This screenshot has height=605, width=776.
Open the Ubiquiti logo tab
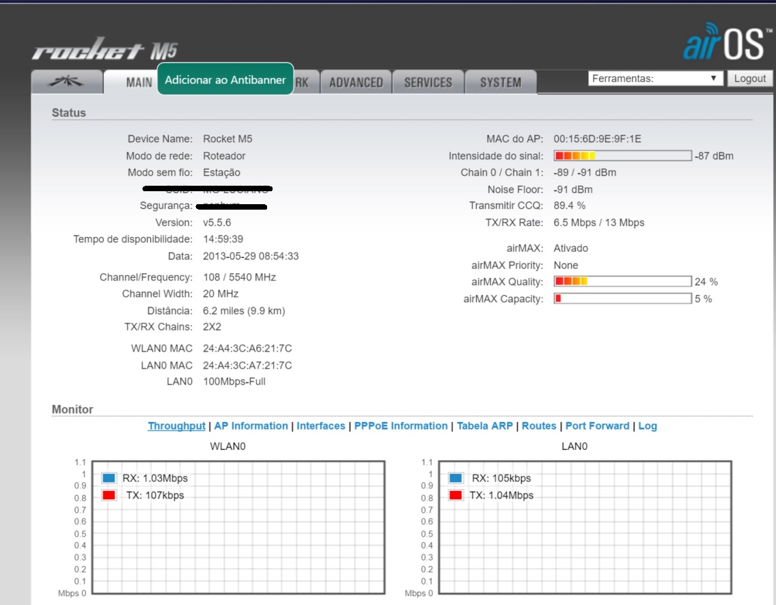pyautogui.click(x=67, y=82)
